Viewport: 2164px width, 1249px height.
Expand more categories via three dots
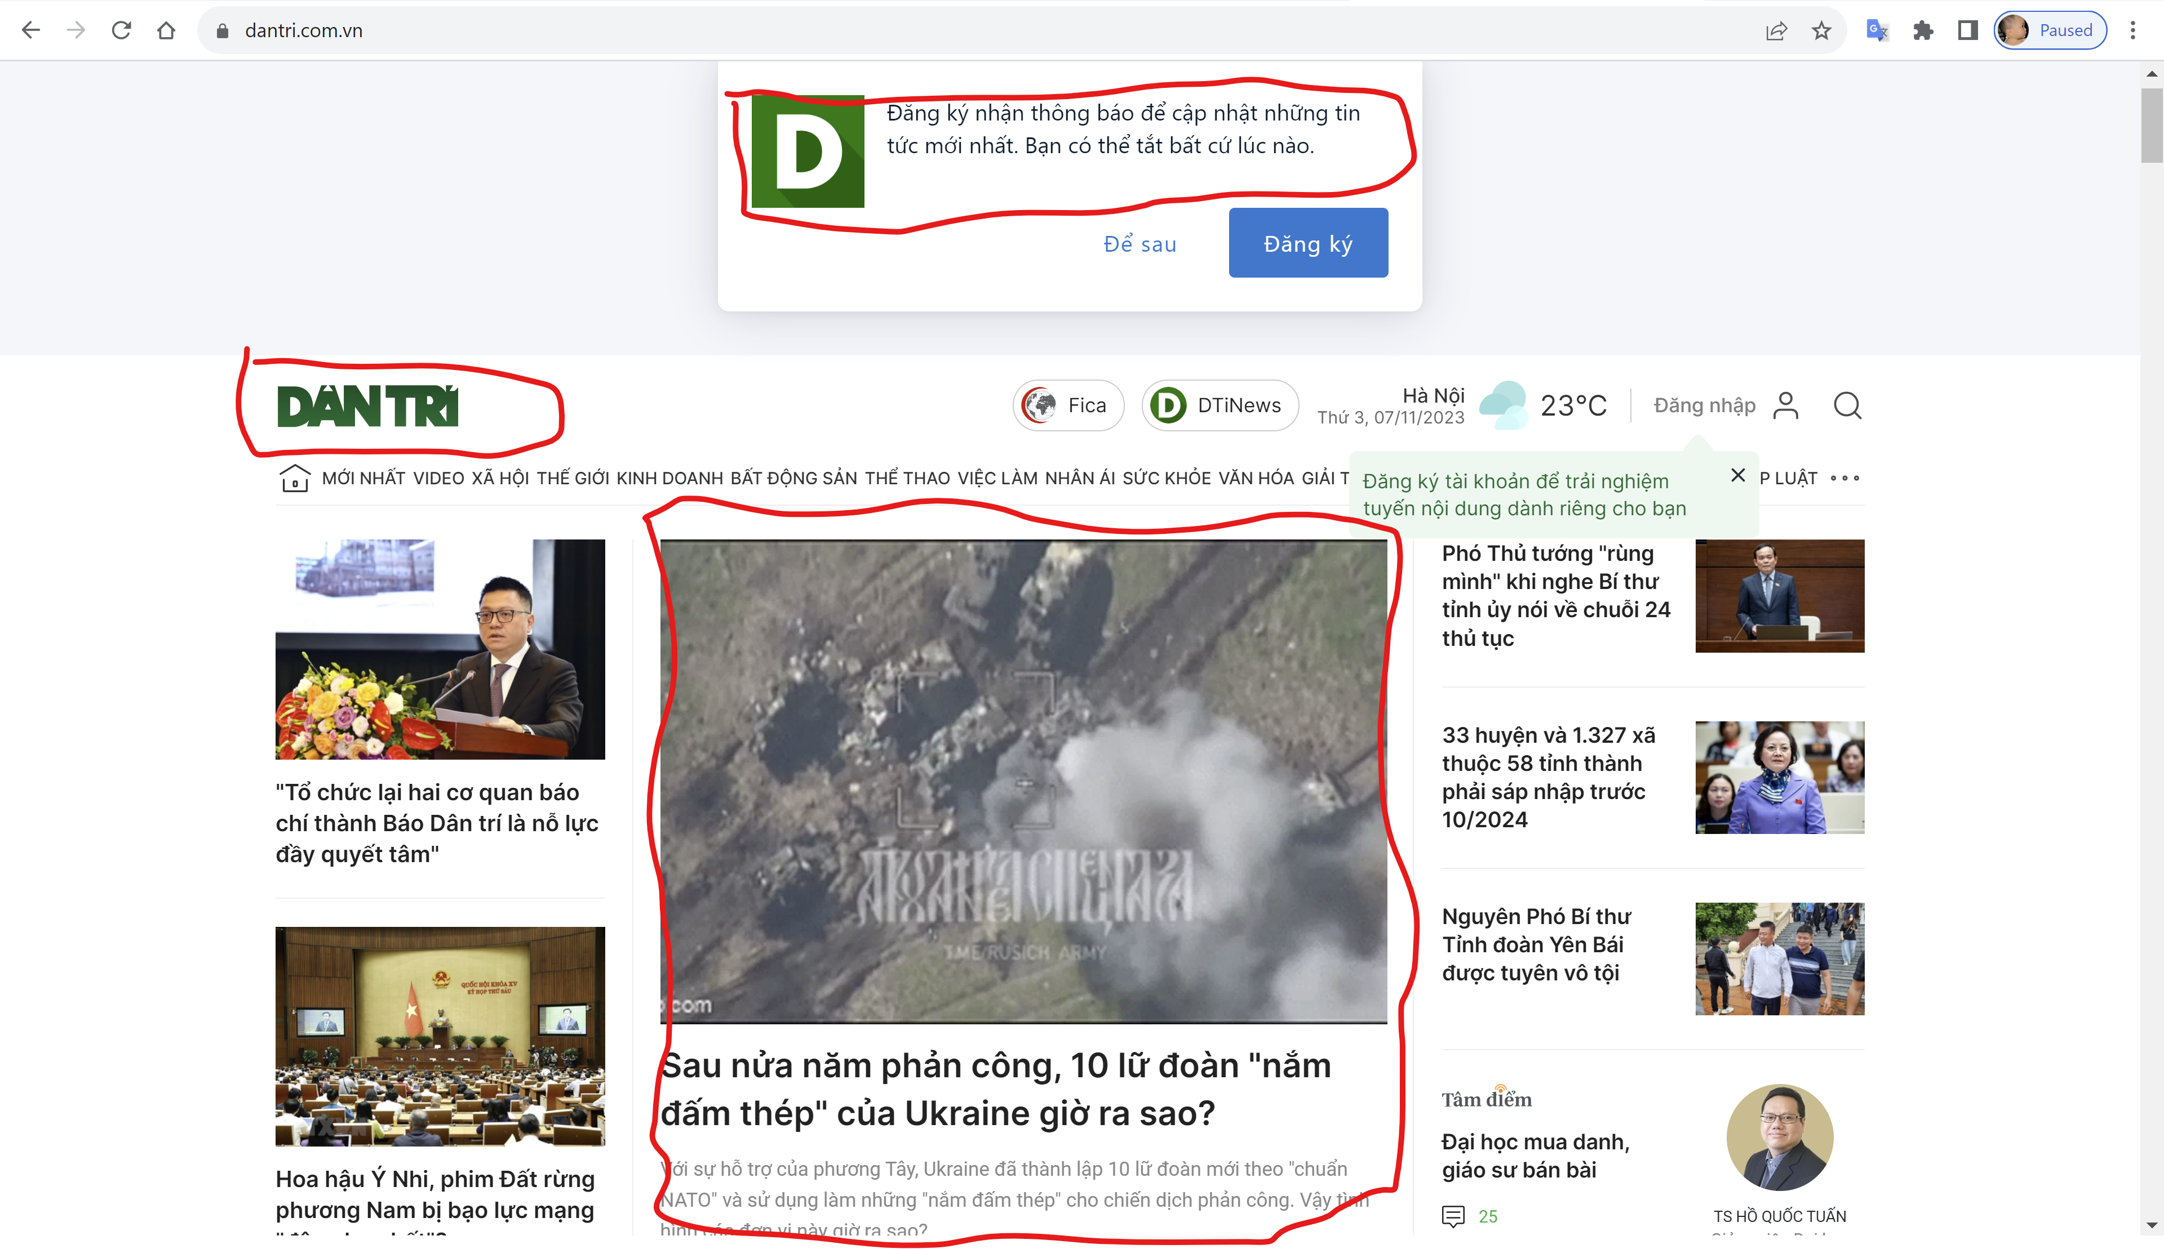(x=1844, y=479)
